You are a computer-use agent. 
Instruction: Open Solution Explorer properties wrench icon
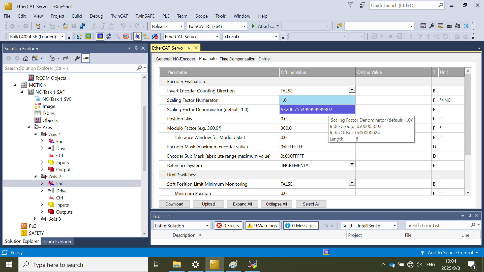(x=77, y=58)
